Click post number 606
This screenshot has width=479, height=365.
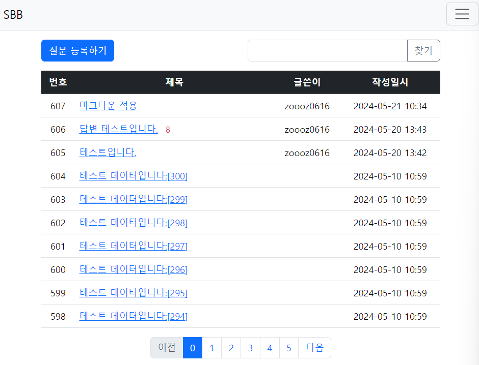coord(58,130)
